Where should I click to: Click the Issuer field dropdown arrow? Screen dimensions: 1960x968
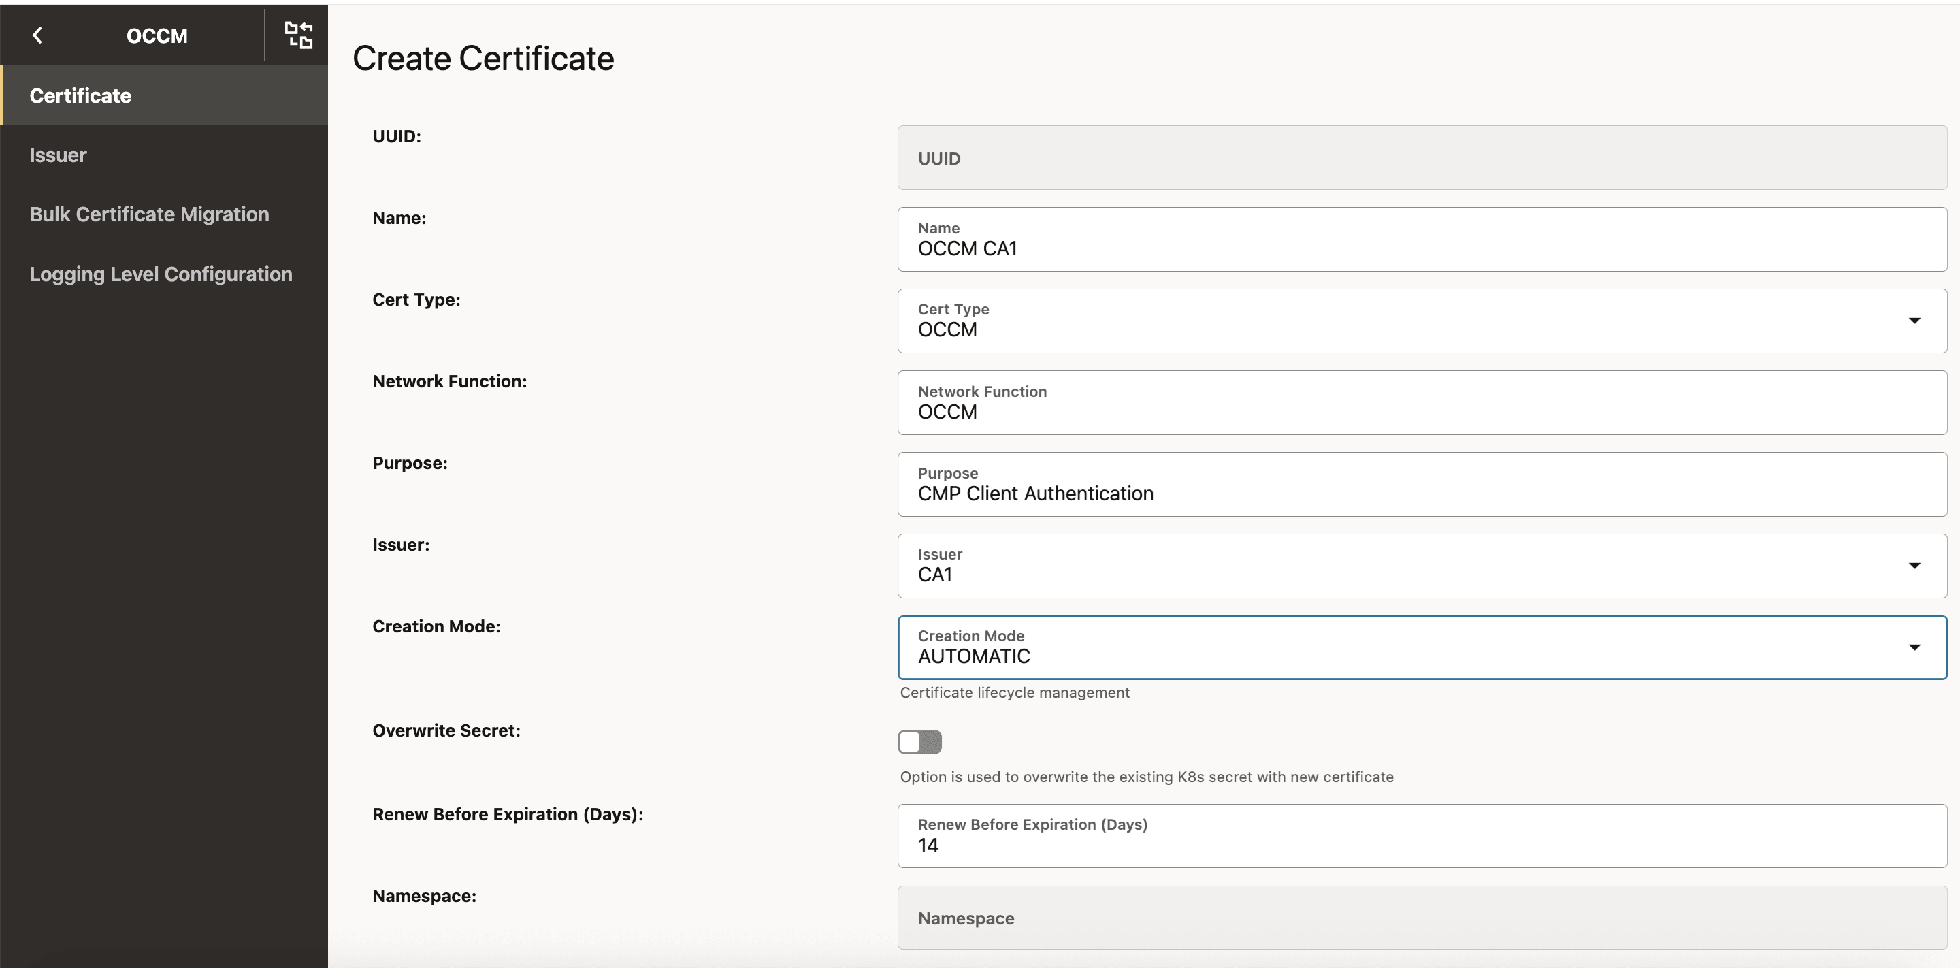tap(1915, 566)
